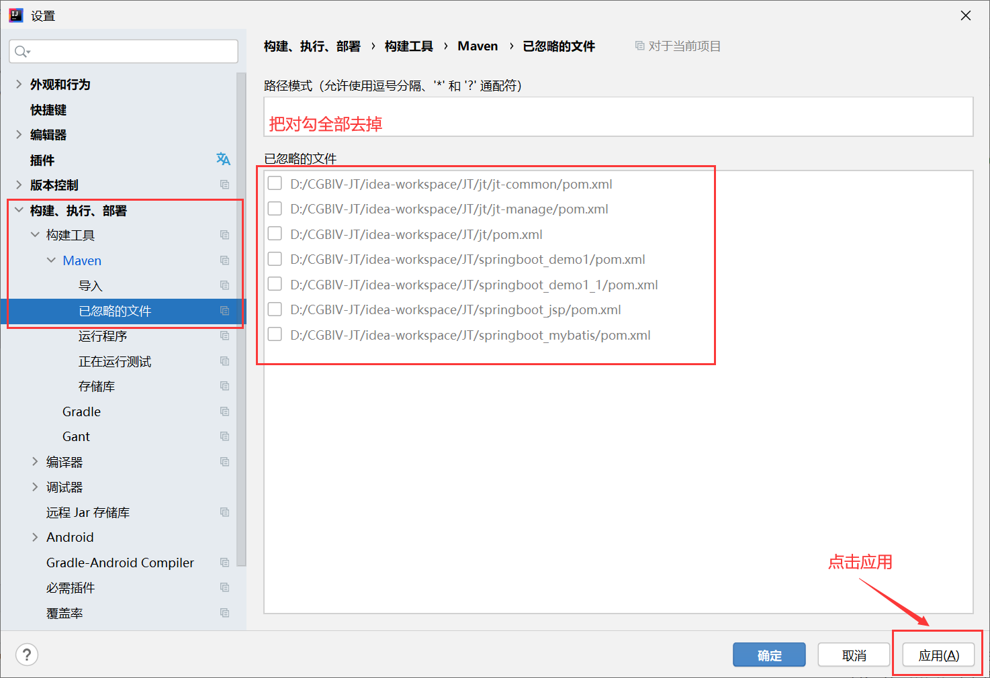Expand the 版本控制 section
The width and height of the screenshot is (990, 678).
[x=19, y=185]
